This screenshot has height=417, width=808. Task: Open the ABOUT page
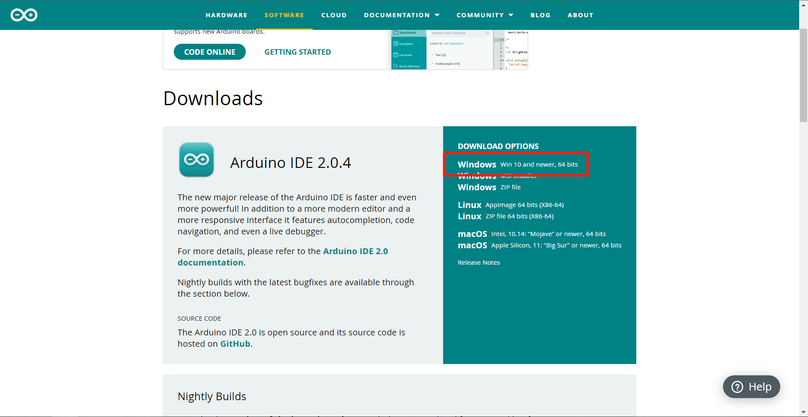click(x=580, y=15)
